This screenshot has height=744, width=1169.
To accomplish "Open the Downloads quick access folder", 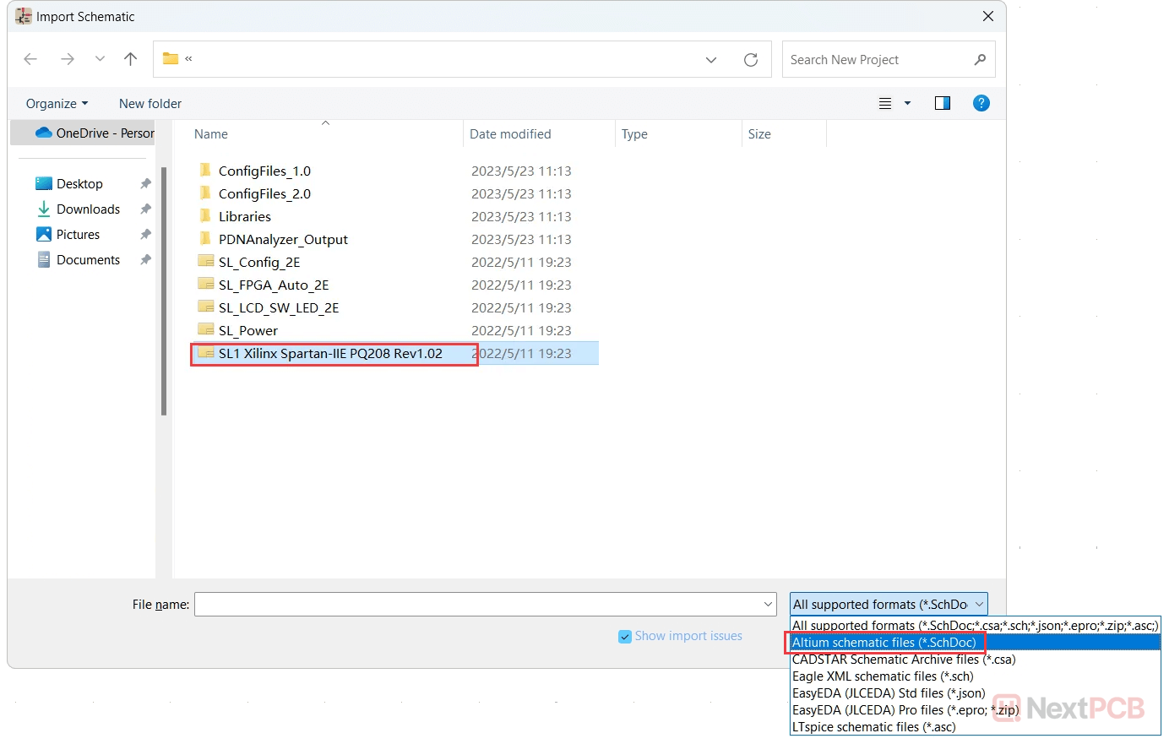I will pos(88,209).
